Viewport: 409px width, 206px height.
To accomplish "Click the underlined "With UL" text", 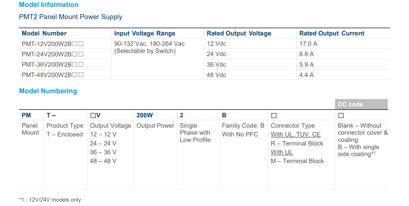I will pyautogui.click(x=282, y=152).
